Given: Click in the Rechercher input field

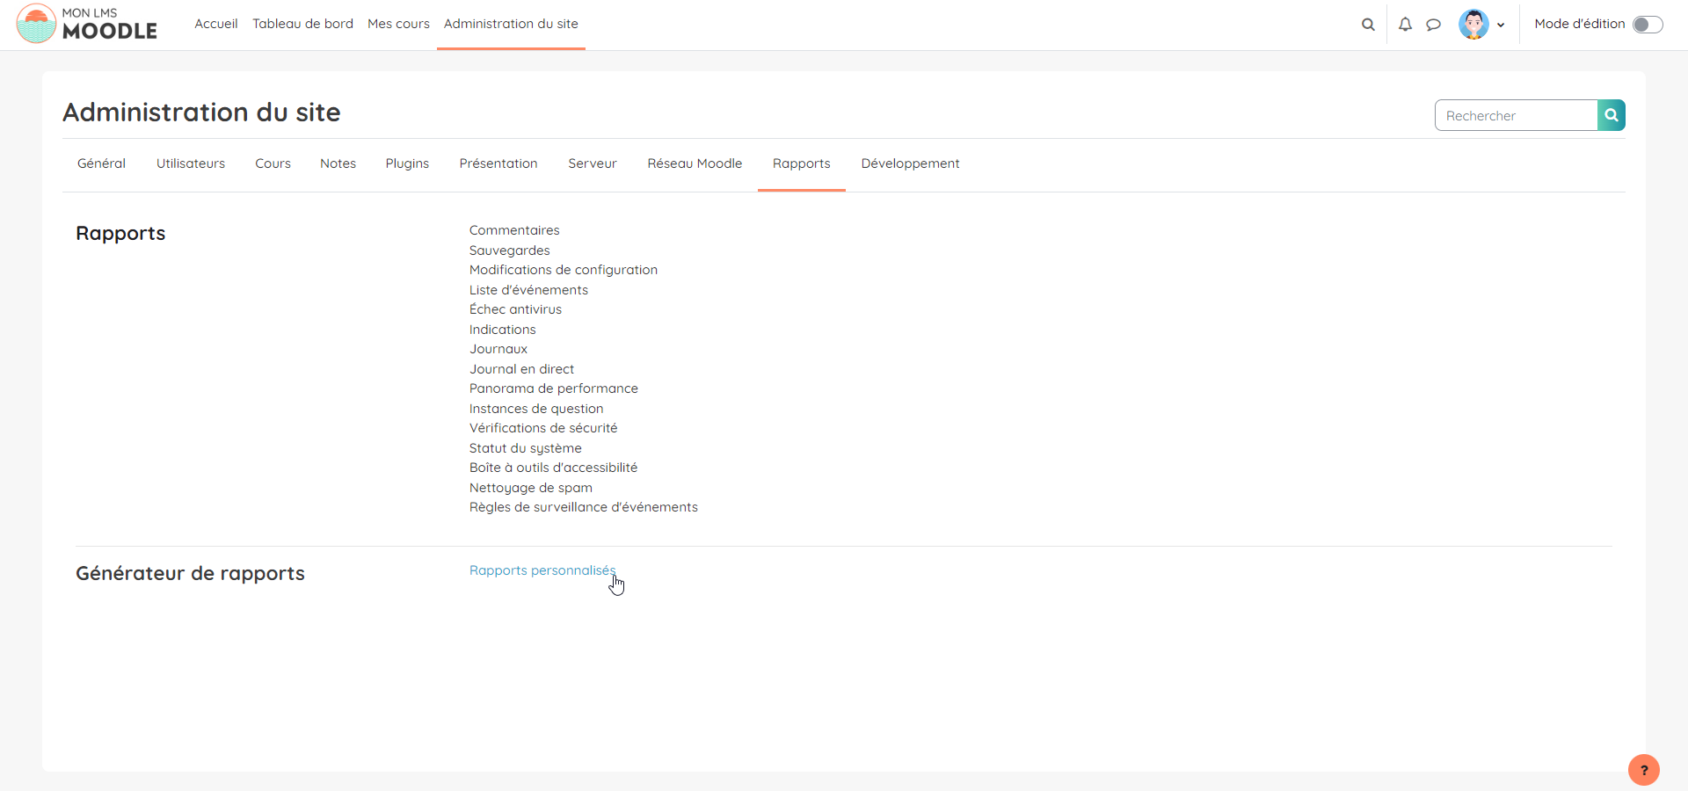Looking at the screenshot, I should pos(1516,115).
